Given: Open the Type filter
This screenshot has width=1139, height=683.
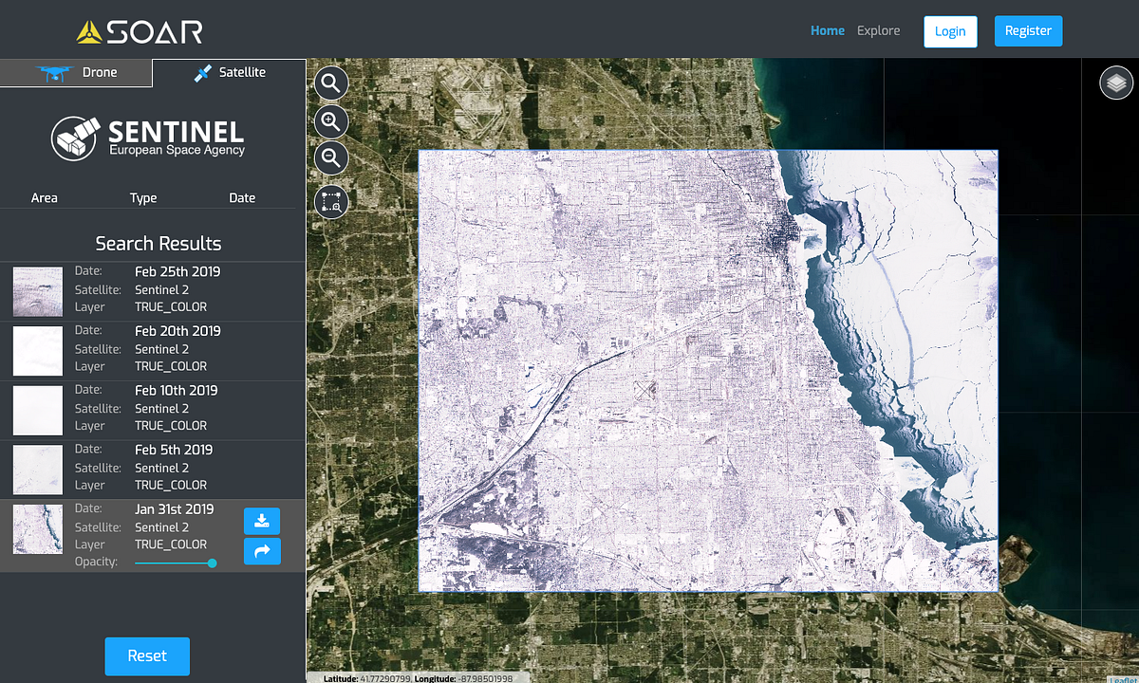Looking at the screenshot, I should pyautogui.click(x=143, y=197).
